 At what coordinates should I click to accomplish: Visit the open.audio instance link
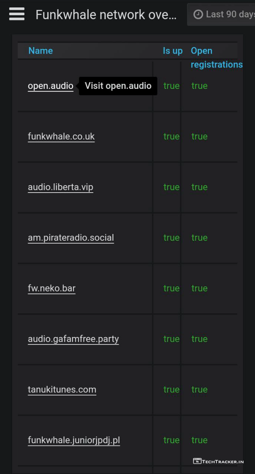pyautogui.click(x=50, y=86)
